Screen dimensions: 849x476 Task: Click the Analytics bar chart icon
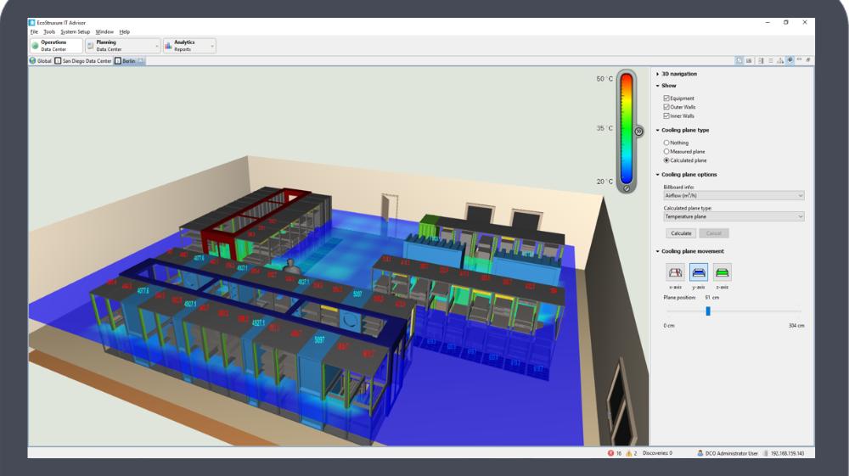pyautogui.click(x=168, y=46)
